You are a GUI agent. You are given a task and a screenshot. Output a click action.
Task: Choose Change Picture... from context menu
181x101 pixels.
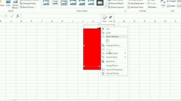point(114,45)
